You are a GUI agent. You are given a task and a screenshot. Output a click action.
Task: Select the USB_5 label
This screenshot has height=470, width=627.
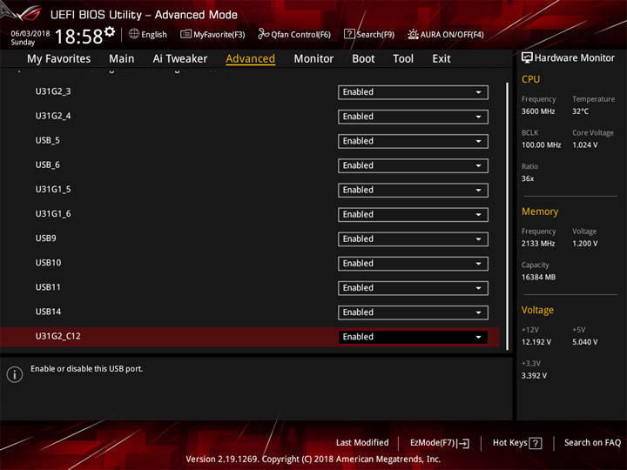(48, 140)
